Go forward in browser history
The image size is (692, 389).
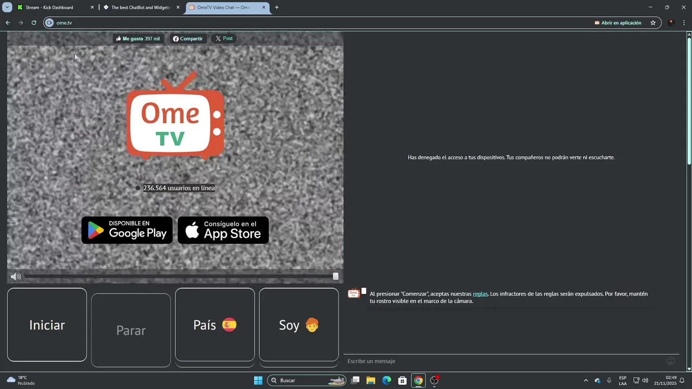(21, 23)
